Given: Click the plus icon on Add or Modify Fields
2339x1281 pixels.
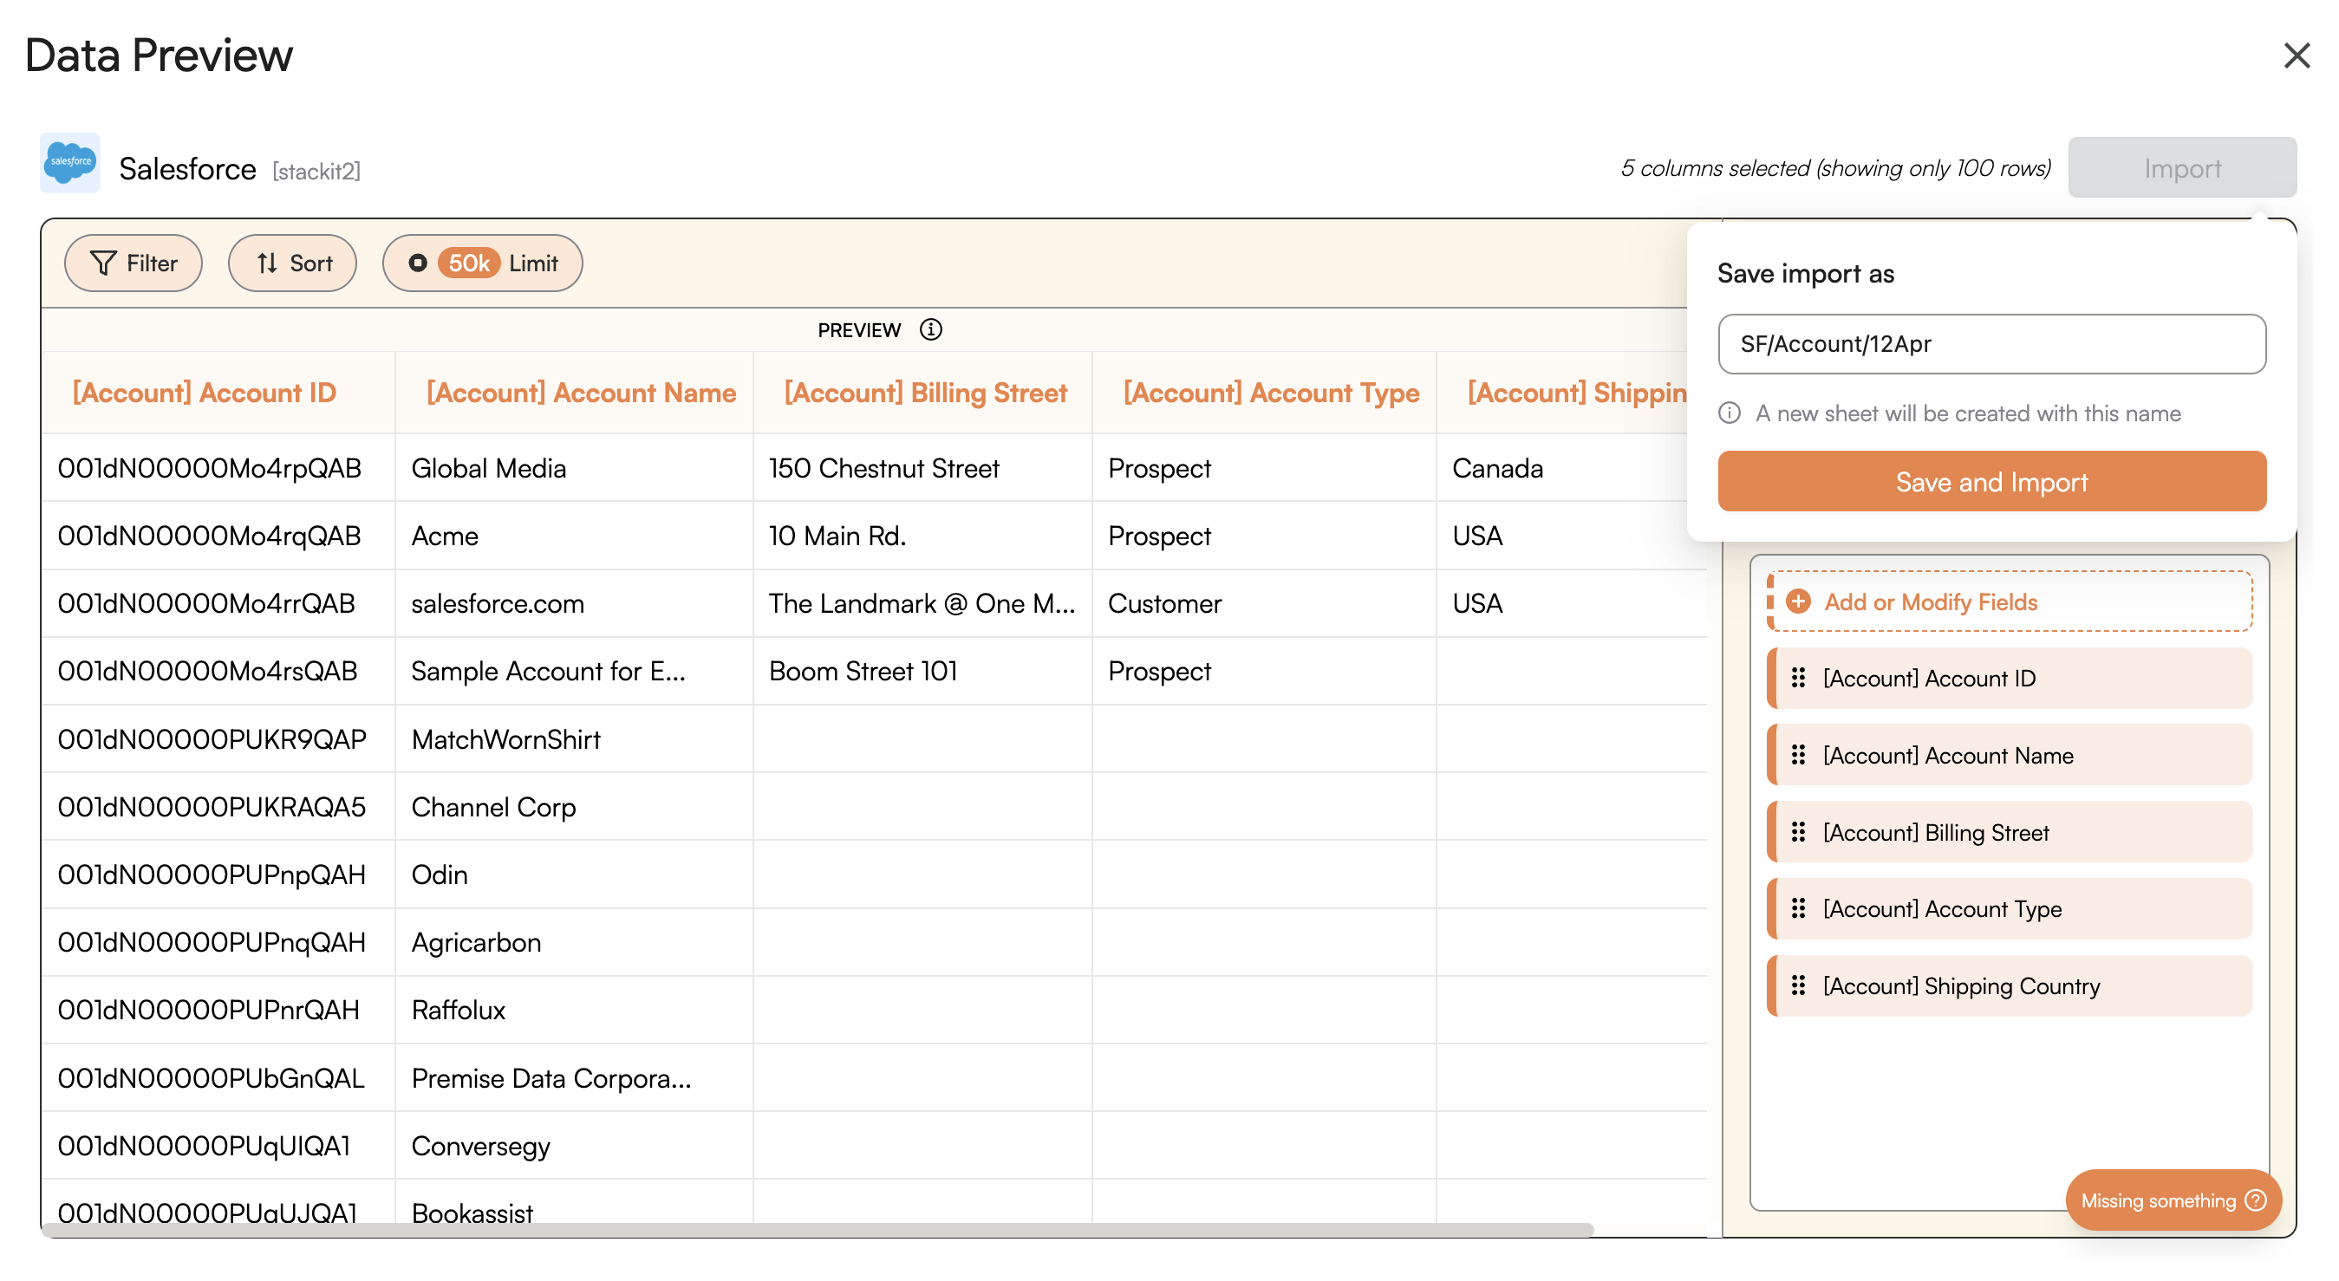Looking at the screenshot, I should (1798, 601).
